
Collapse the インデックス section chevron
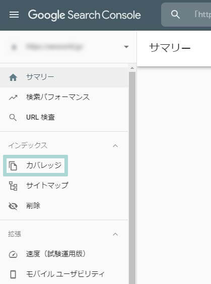[x=115, y=146]
